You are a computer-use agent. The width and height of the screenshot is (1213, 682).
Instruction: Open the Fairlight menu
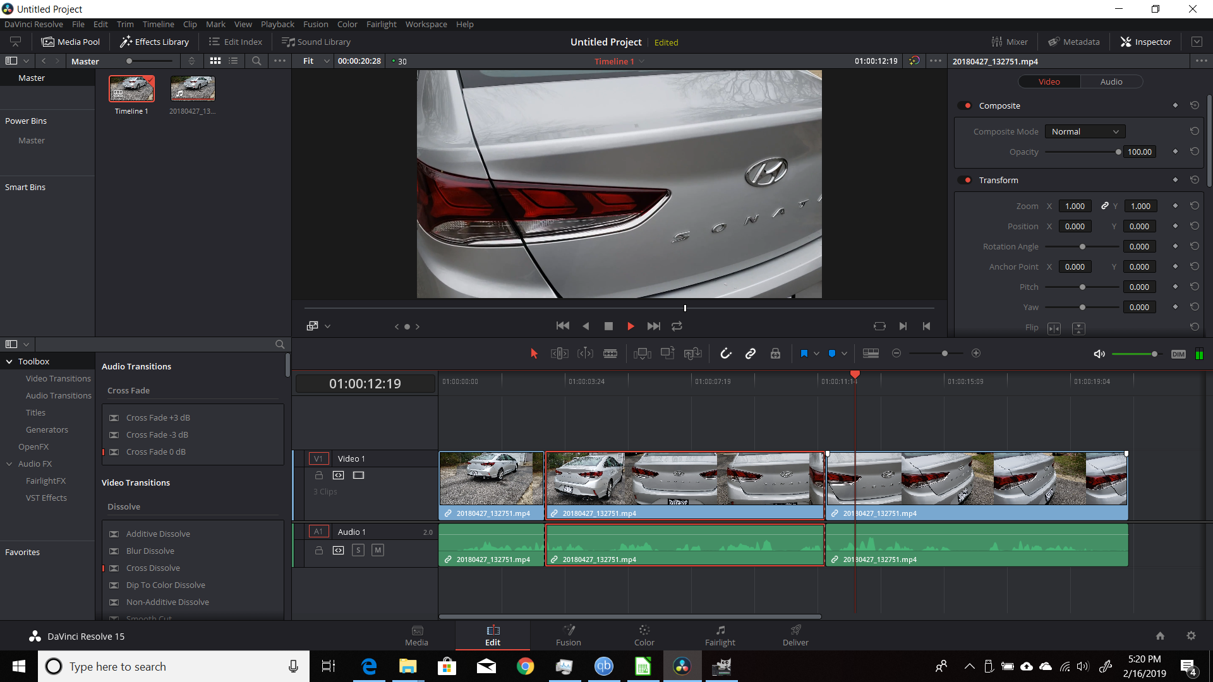pos(381,24)
